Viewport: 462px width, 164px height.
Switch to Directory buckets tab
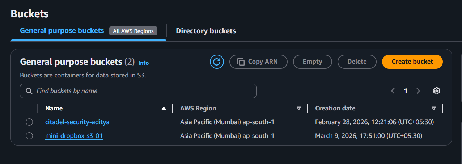tap(206, 31)
